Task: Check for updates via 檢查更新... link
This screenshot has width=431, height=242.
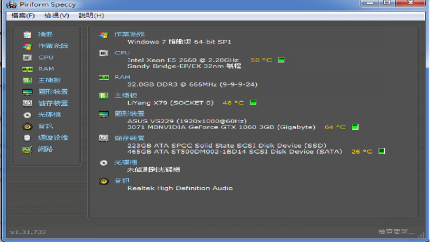Action: pyautogui.click(x=396, y=232)
